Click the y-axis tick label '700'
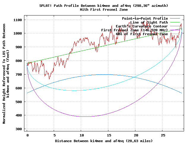This screenshot has width=190, height=143. coord(19,74)
